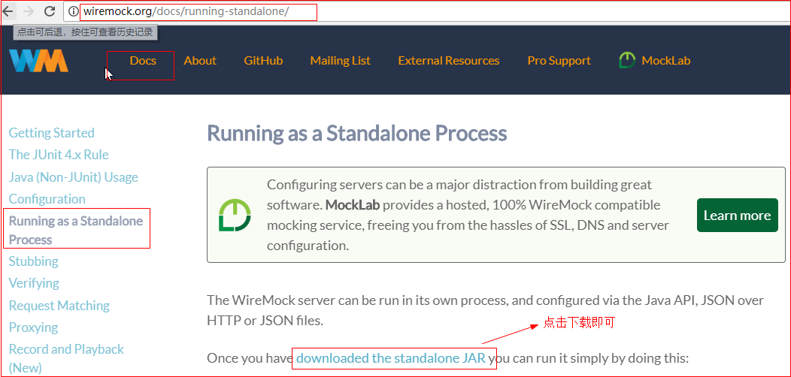This screenshot has height=377, width=791.
Task: Open Java (Non-JUnit) Usage page
Action: 73,177
